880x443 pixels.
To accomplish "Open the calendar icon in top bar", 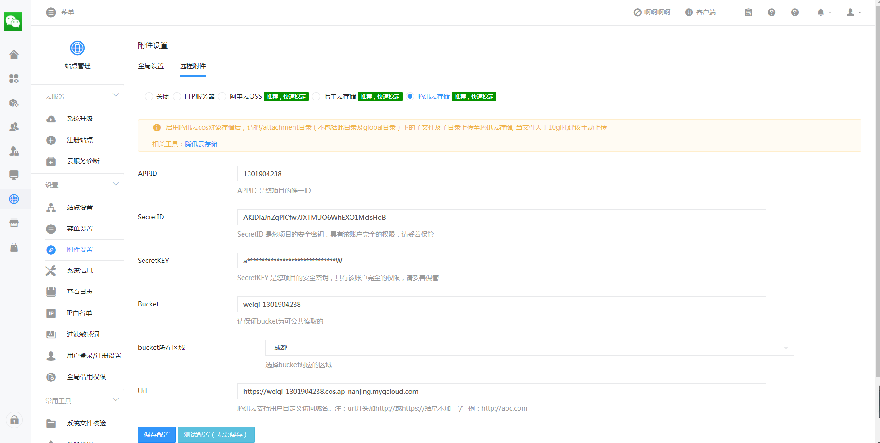I will point(749,12).
